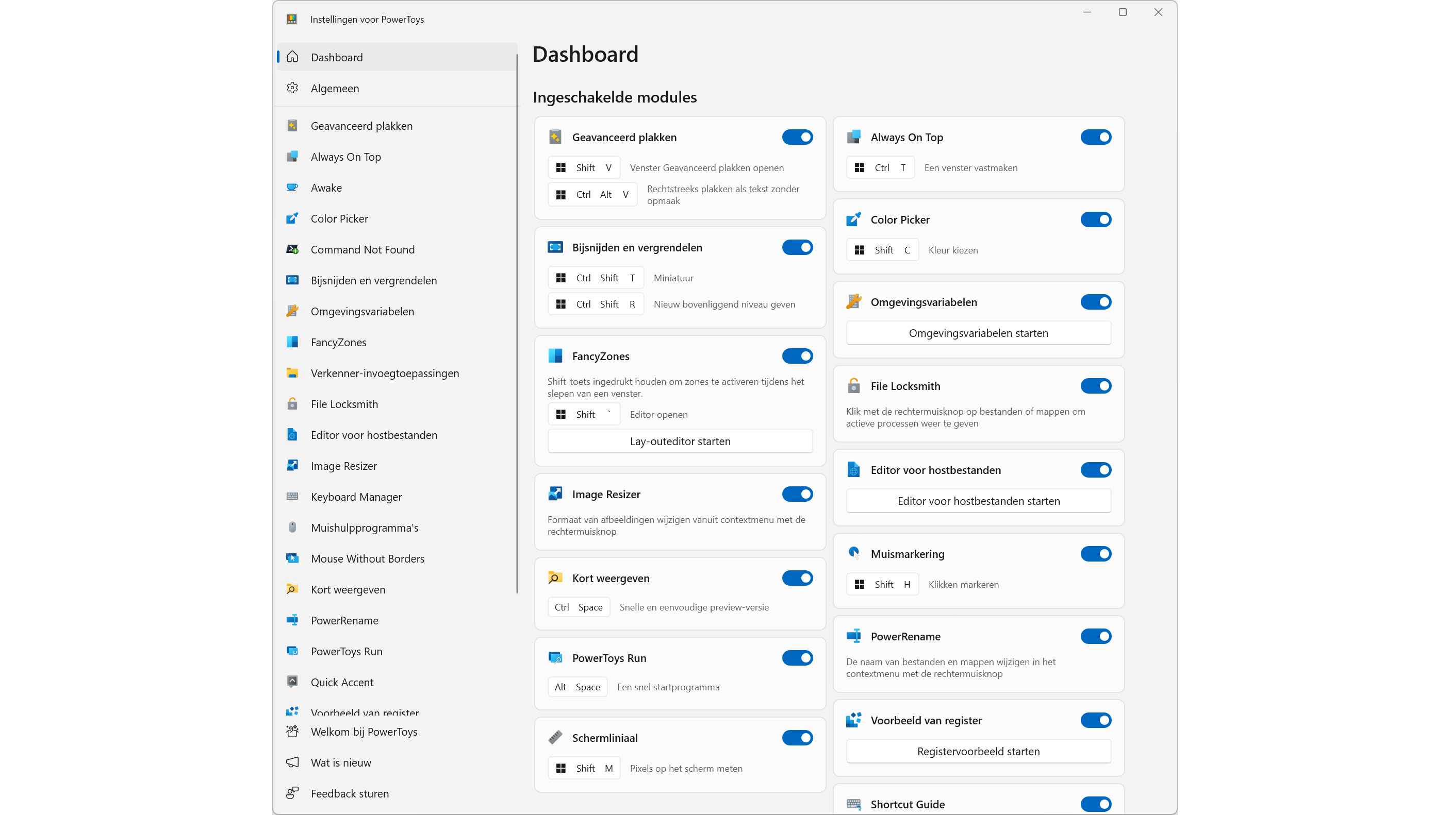Click the File Locksmith padlock icon in sidebar
This screenshot has height=815, width=1450.
pos(292,403)
